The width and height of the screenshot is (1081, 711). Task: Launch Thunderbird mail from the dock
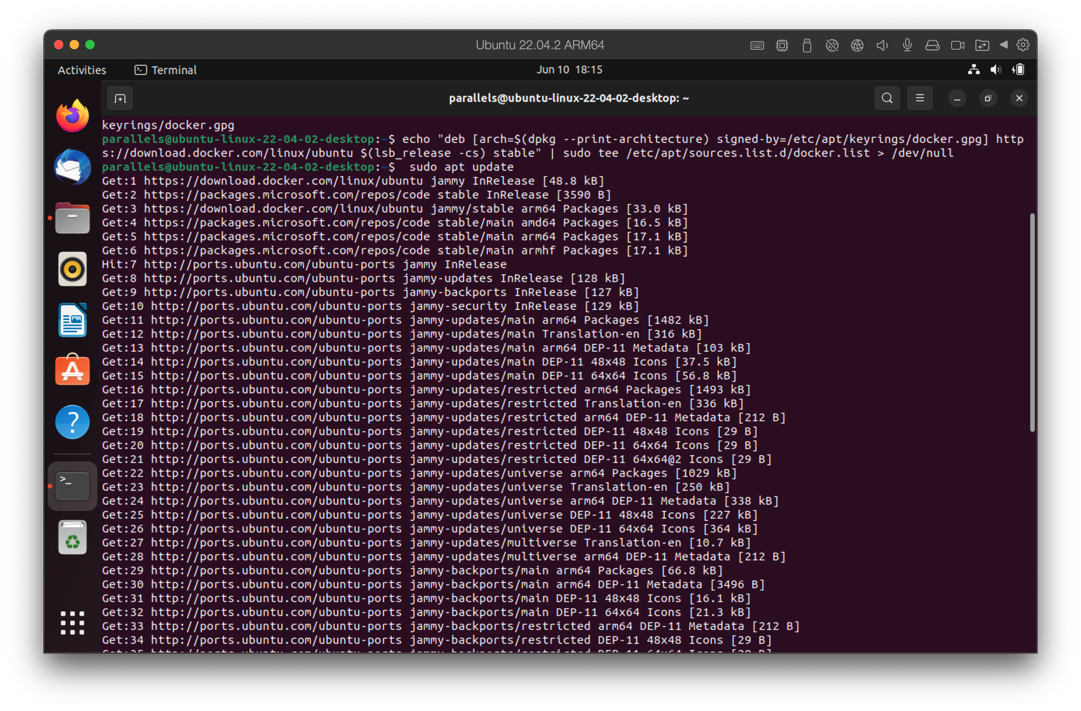73,167
